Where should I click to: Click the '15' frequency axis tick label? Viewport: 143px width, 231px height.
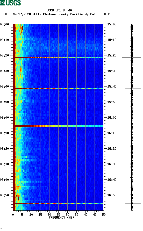click(40, 215)
